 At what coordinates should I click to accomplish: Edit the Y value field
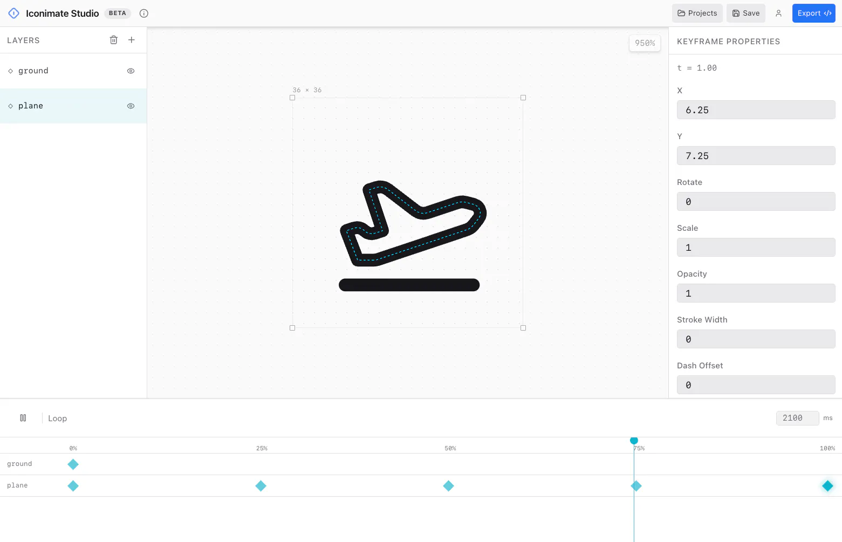click(756, 156)
